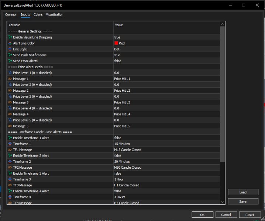
Task: Click the string icon beside Message 2
Action: pos(10,90)
